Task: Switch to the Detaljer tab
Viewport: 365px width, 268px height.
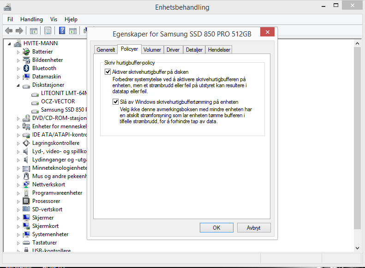Action: [194, 50]
